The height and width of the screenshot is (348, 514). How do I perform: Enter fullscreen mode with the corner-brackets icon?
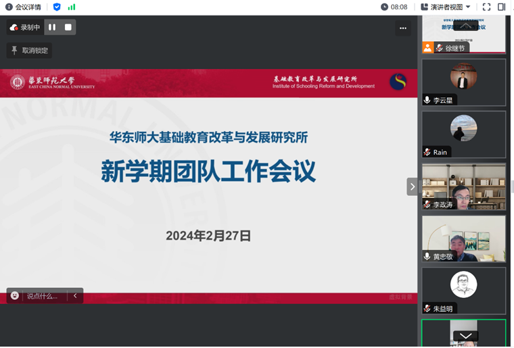tap(486, 7)
